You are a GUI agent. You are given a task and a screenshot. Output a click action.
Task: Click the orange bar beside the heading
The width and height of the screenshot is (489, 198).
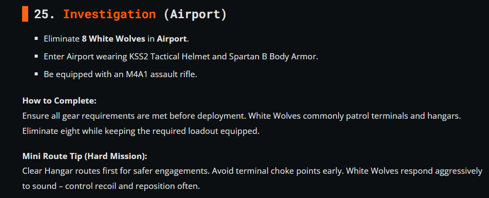(x=25, y=14)
